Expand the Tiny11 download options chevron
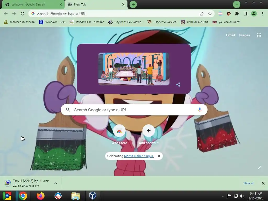 point(56,183)
